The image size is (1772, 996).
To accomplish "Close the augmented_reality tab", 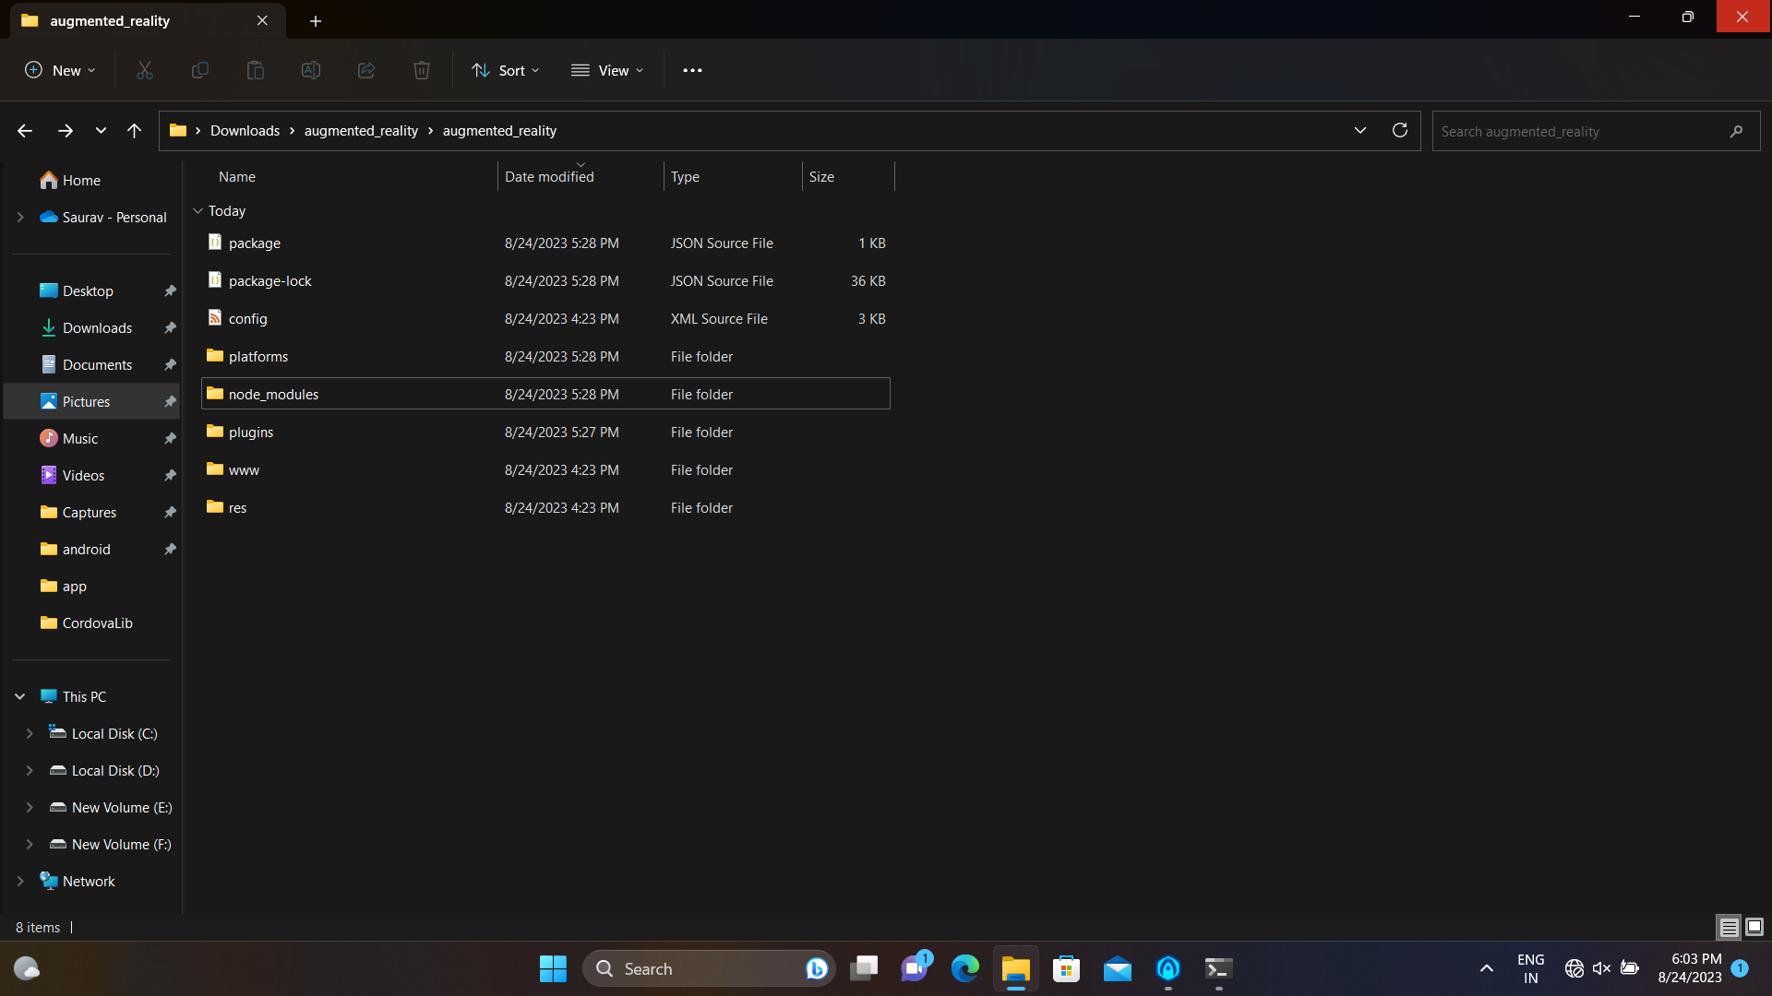I will coord(262,20).
